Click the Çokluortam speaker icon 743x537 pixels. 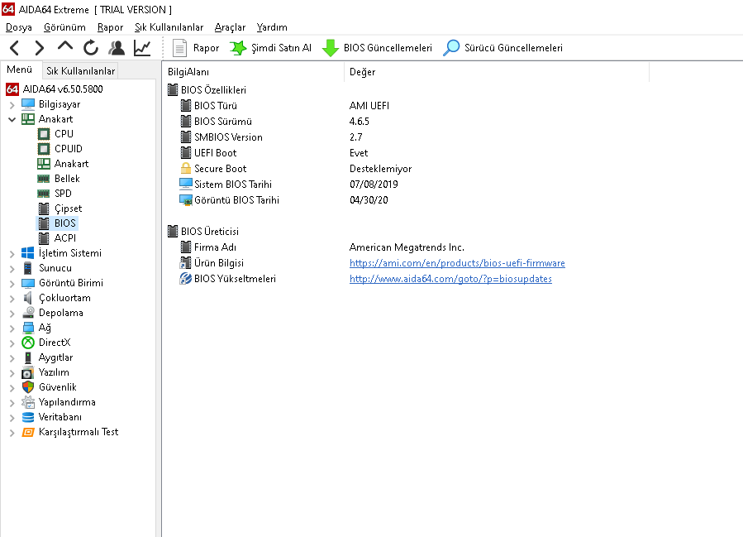point(28,298)
